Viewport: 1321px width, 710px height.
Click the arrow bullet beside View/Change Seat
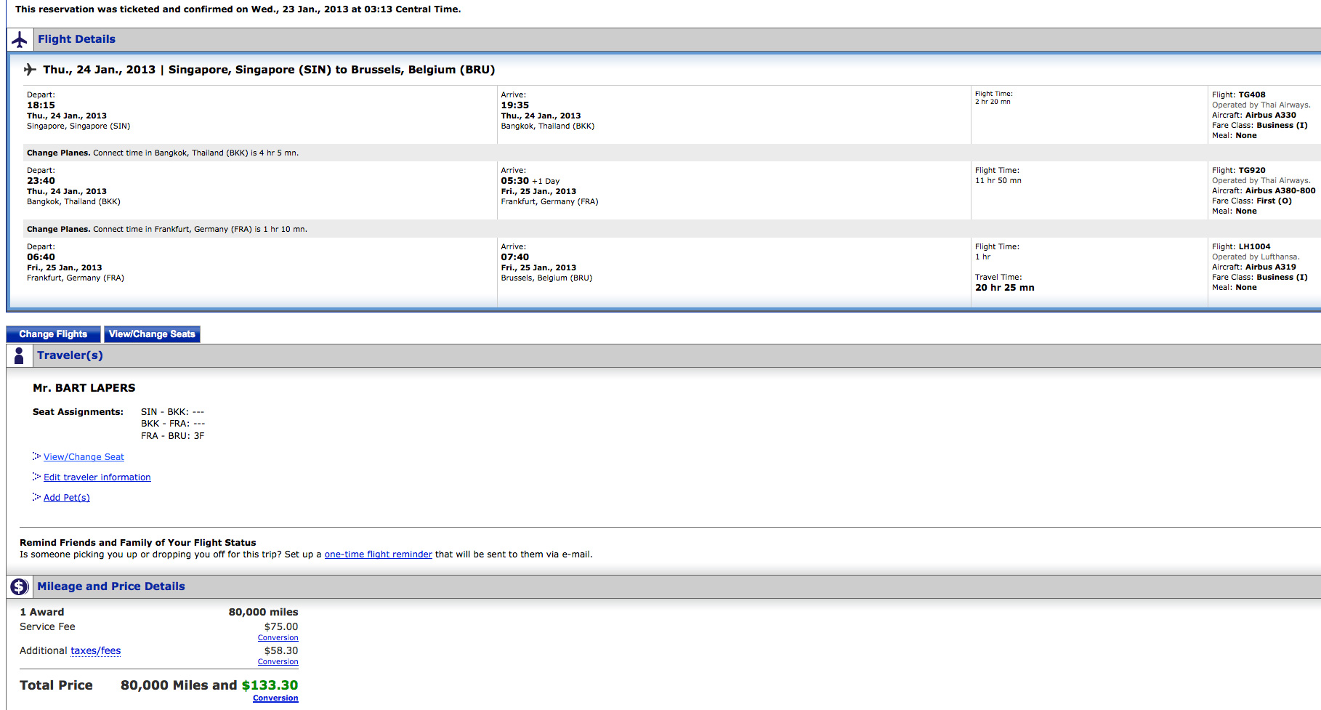click(36, 456)
